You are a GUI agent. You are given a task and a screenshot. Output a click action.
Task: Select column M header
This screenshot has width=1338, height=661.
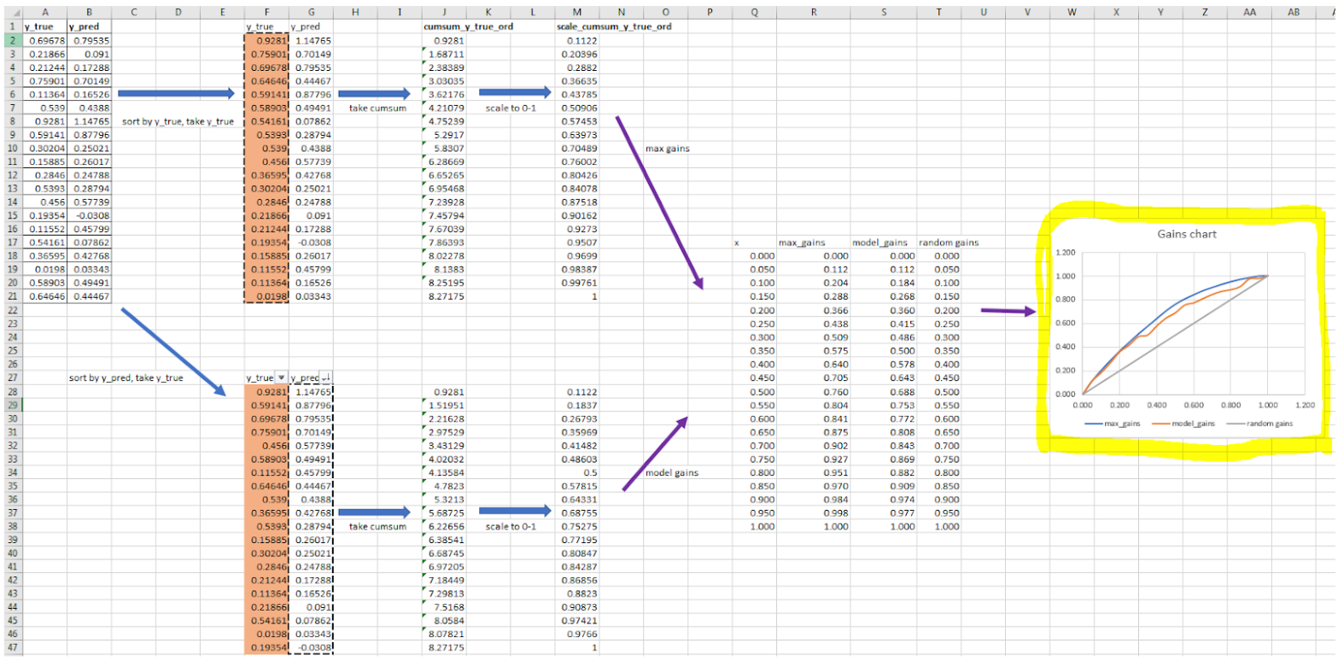(x=577, y=13)
